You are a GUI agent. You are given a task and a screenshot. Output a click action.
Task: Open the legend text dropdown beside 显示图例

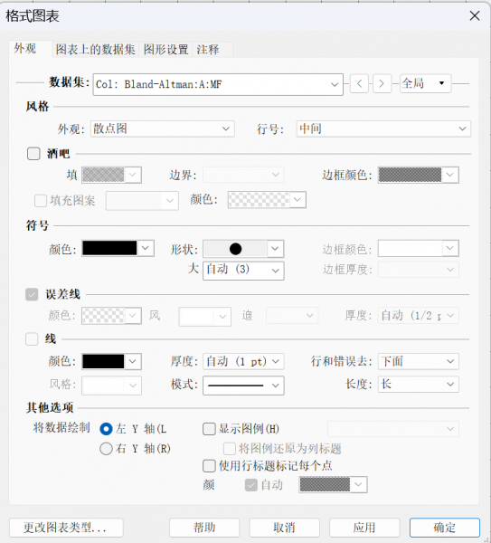click(x=393, y=429)
